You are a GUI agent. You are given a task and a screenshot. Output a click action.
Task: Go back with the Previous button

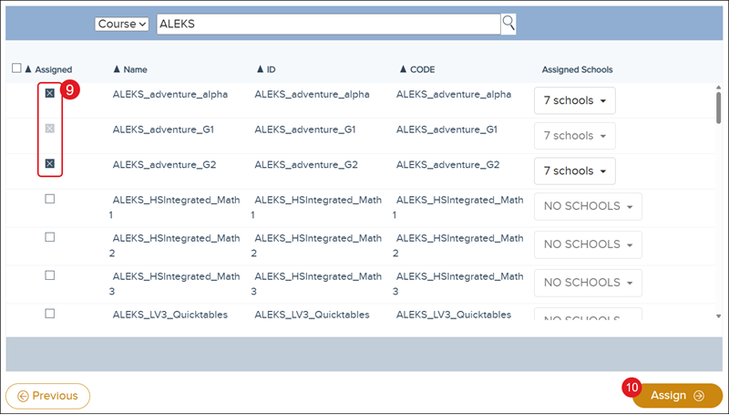(x=48, y=396)
